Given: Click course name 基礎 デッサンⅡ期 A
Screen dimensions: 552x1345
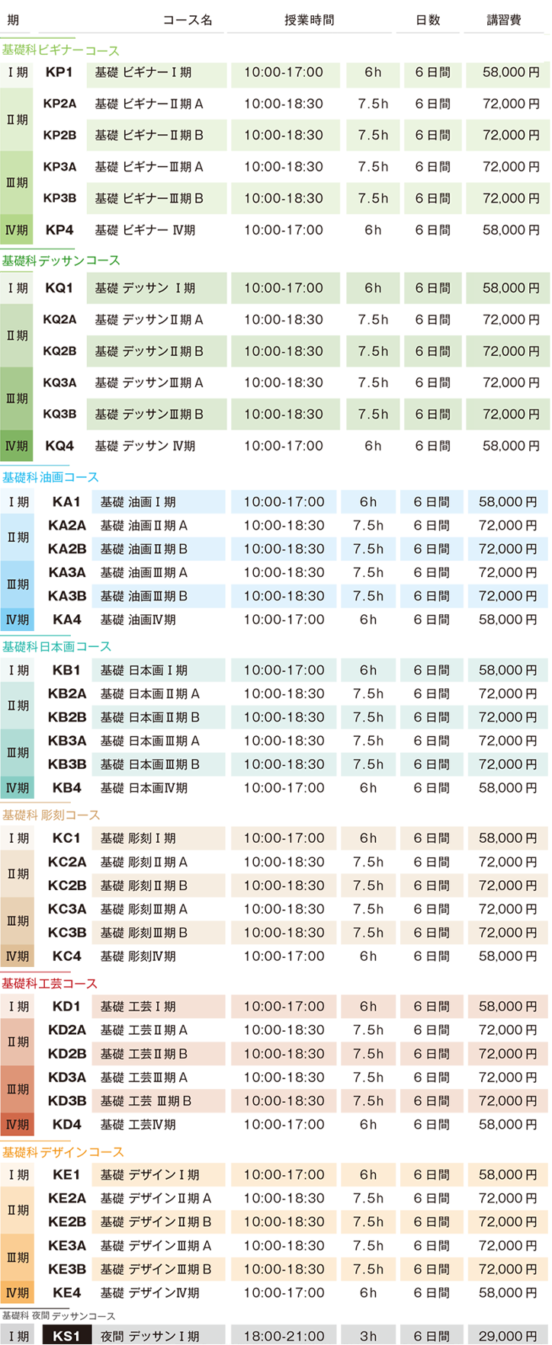Looking at the screenshot, I should pyautogui.click(x=149, y=320).
